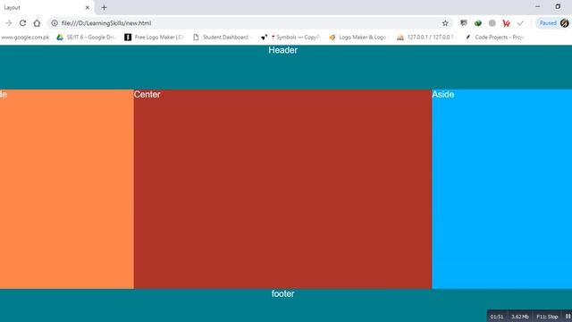Bookmark this page with star icon
Image resolution: width=572 pixels, height=322 pixels.
[x=445, y=23]
